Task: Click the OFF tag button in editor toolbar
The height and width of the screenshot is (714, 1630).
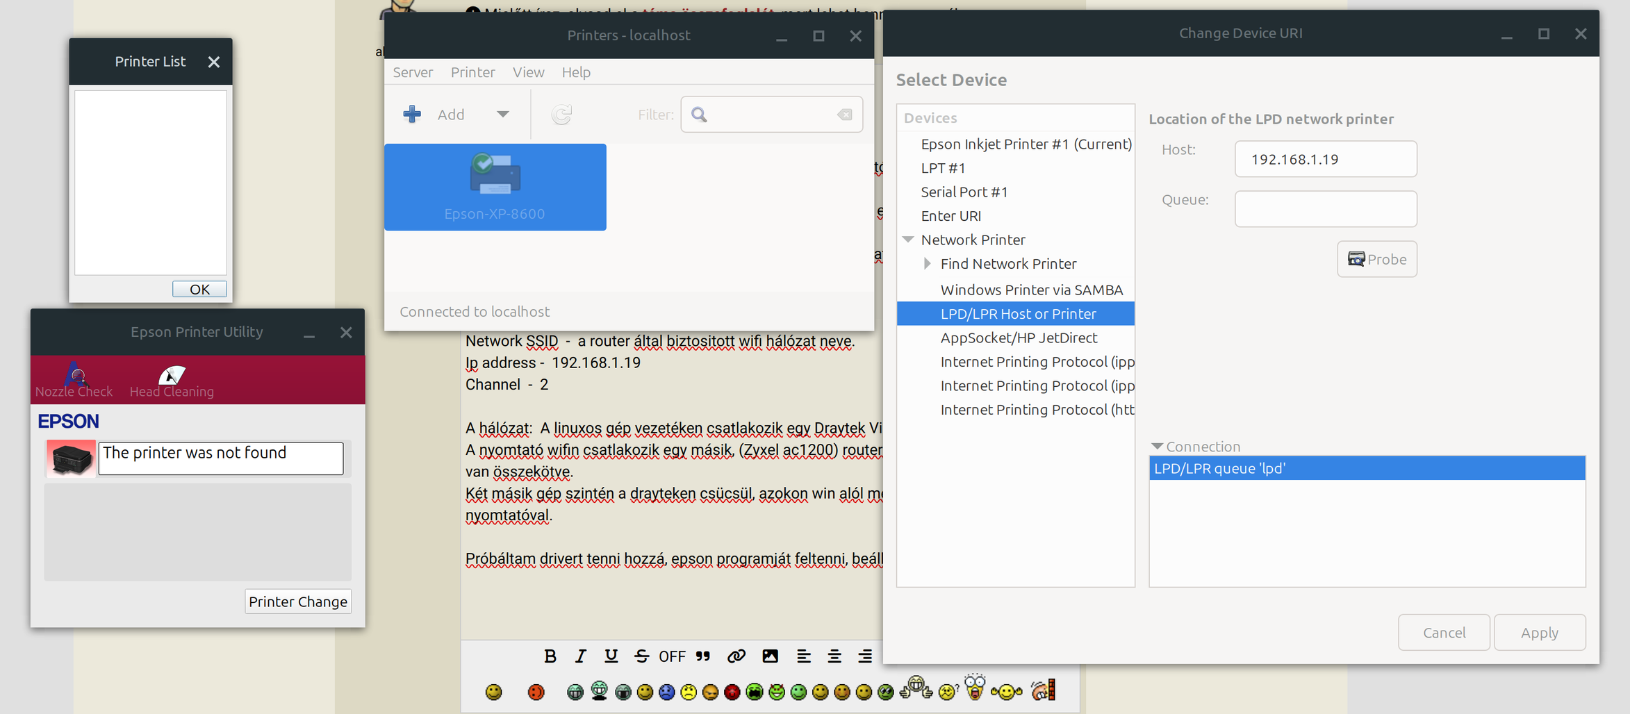Action: 672,656
